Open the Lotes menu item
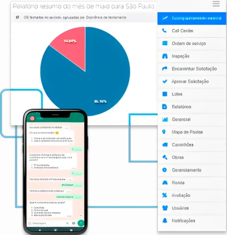 (x=192, y=94)
